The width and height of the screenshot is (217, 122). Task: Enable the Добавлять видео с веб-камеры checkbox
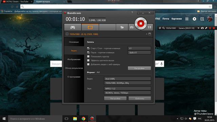pos(88,64)
